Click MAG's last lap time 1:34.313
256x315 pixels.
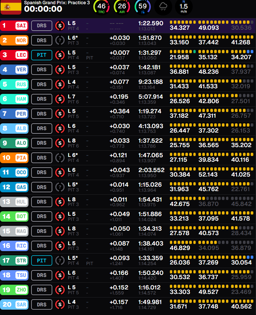point(150,229)
